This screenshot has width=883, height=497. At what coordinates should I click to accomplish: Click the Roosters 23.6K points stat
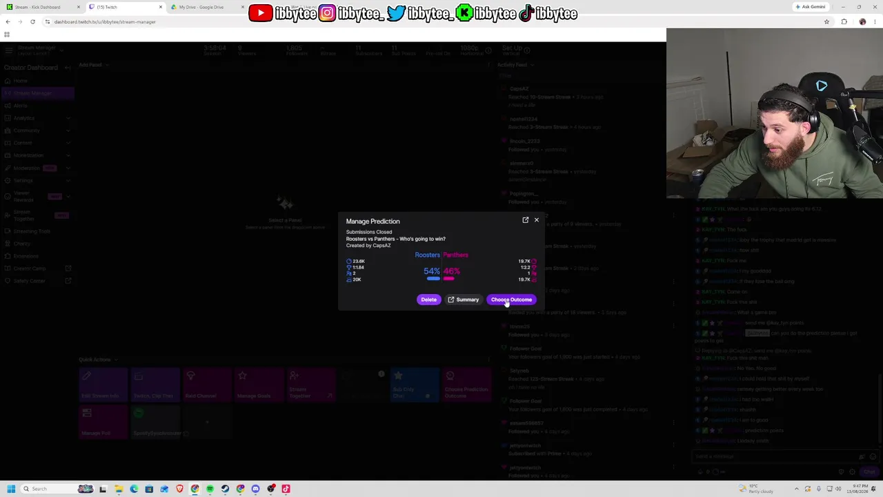[356, 262]
